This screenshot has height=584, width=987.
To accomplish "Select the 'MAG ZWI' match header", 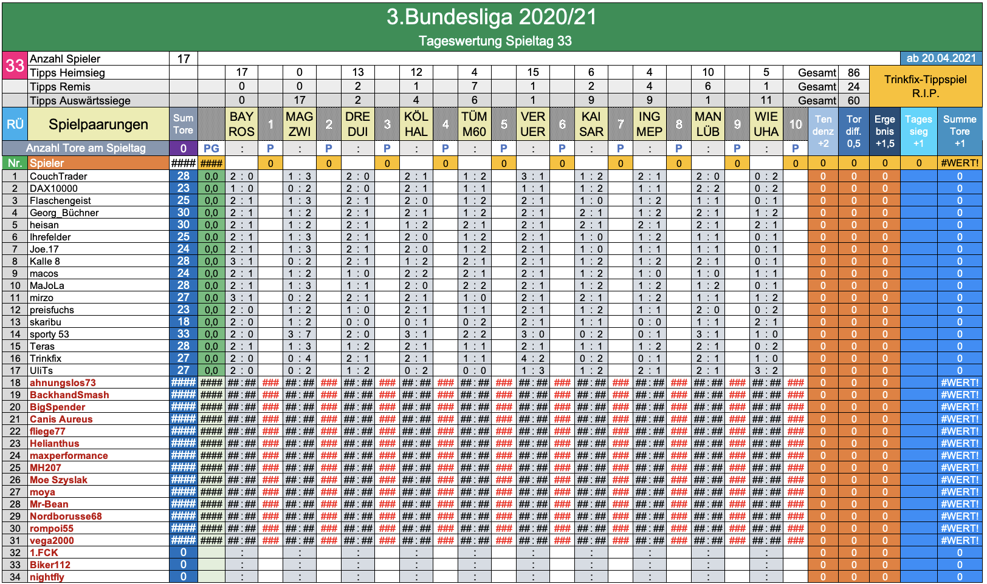I will click(x=300, y=124).
